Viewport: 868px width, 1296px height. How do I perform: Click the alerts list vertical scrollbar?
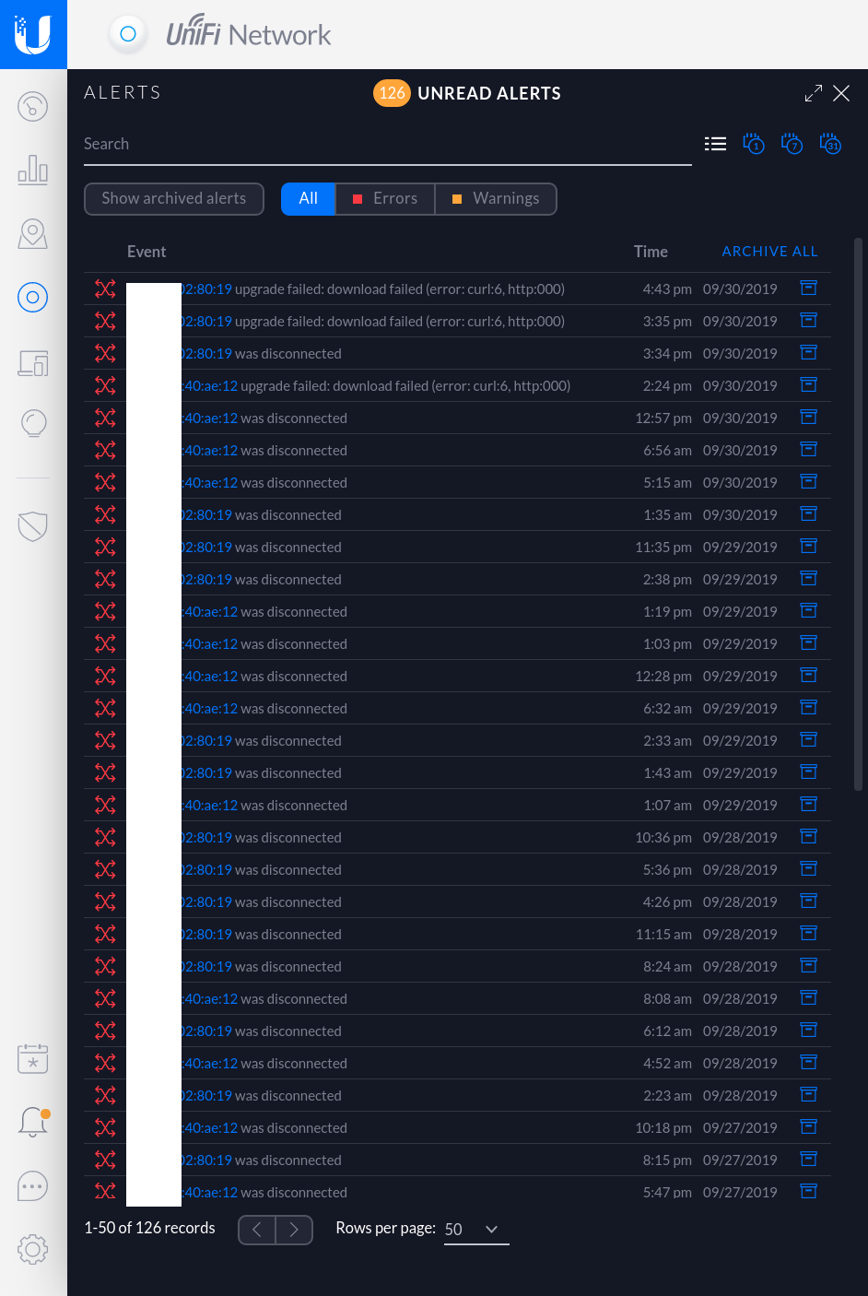(x=858, y=514)
